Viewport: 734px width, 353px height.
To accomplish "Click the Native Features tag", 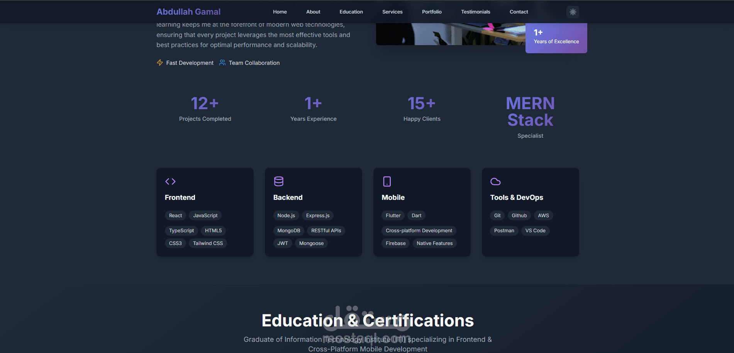I will [435, 243].
